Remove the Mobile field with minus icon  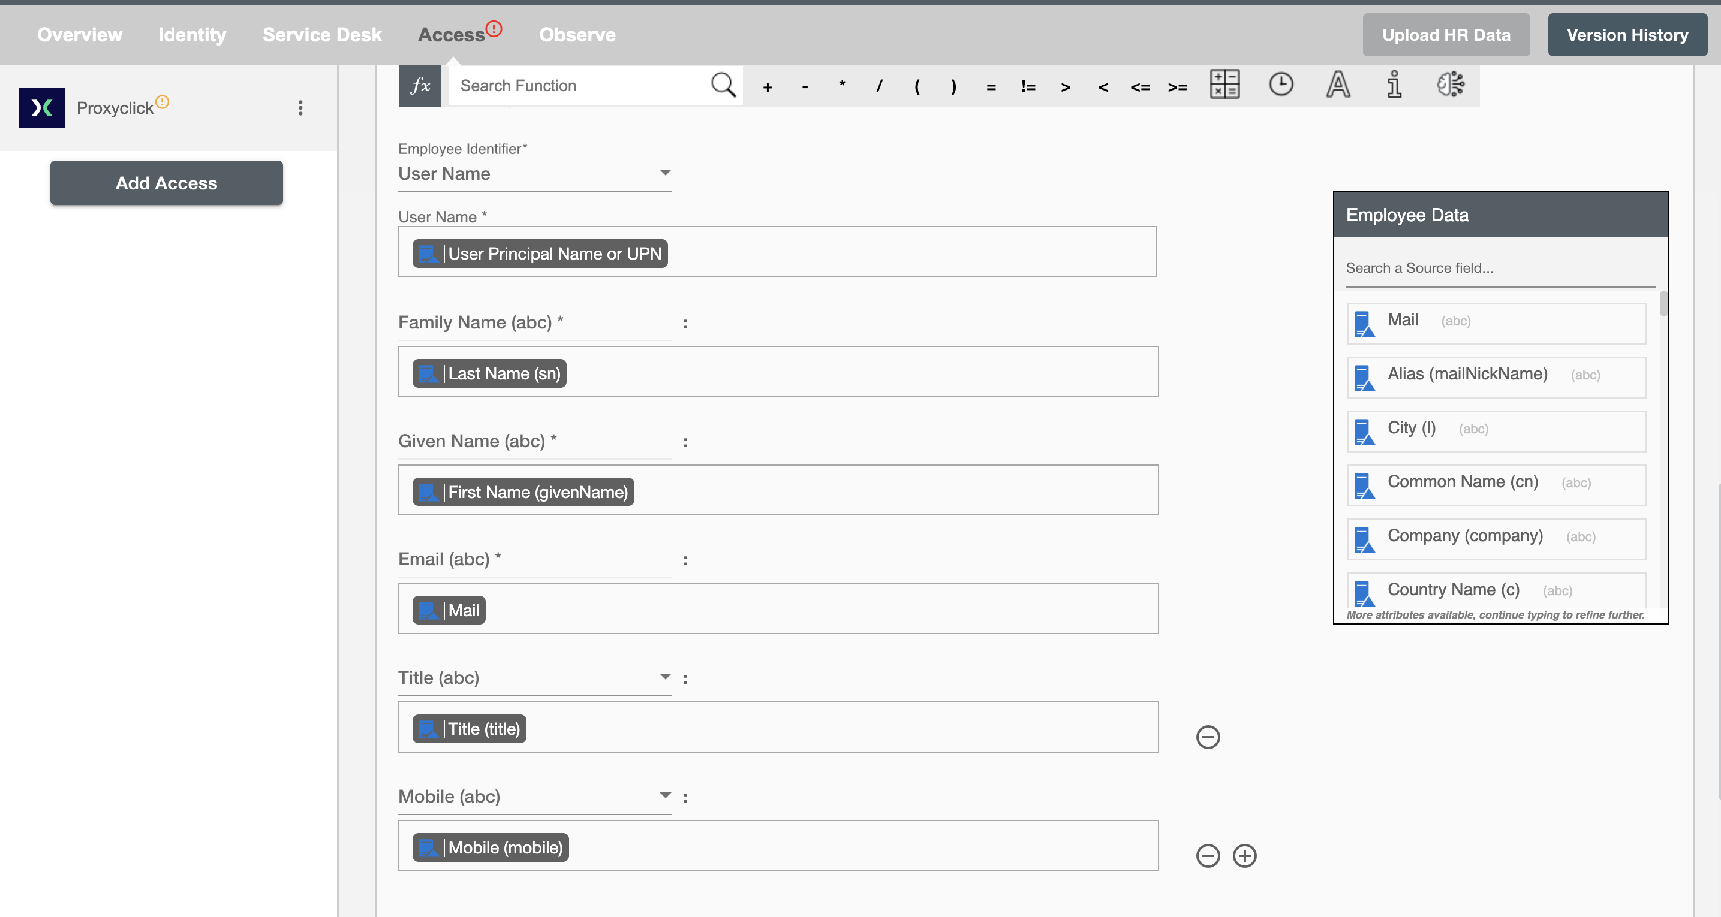click(1208, 855)
